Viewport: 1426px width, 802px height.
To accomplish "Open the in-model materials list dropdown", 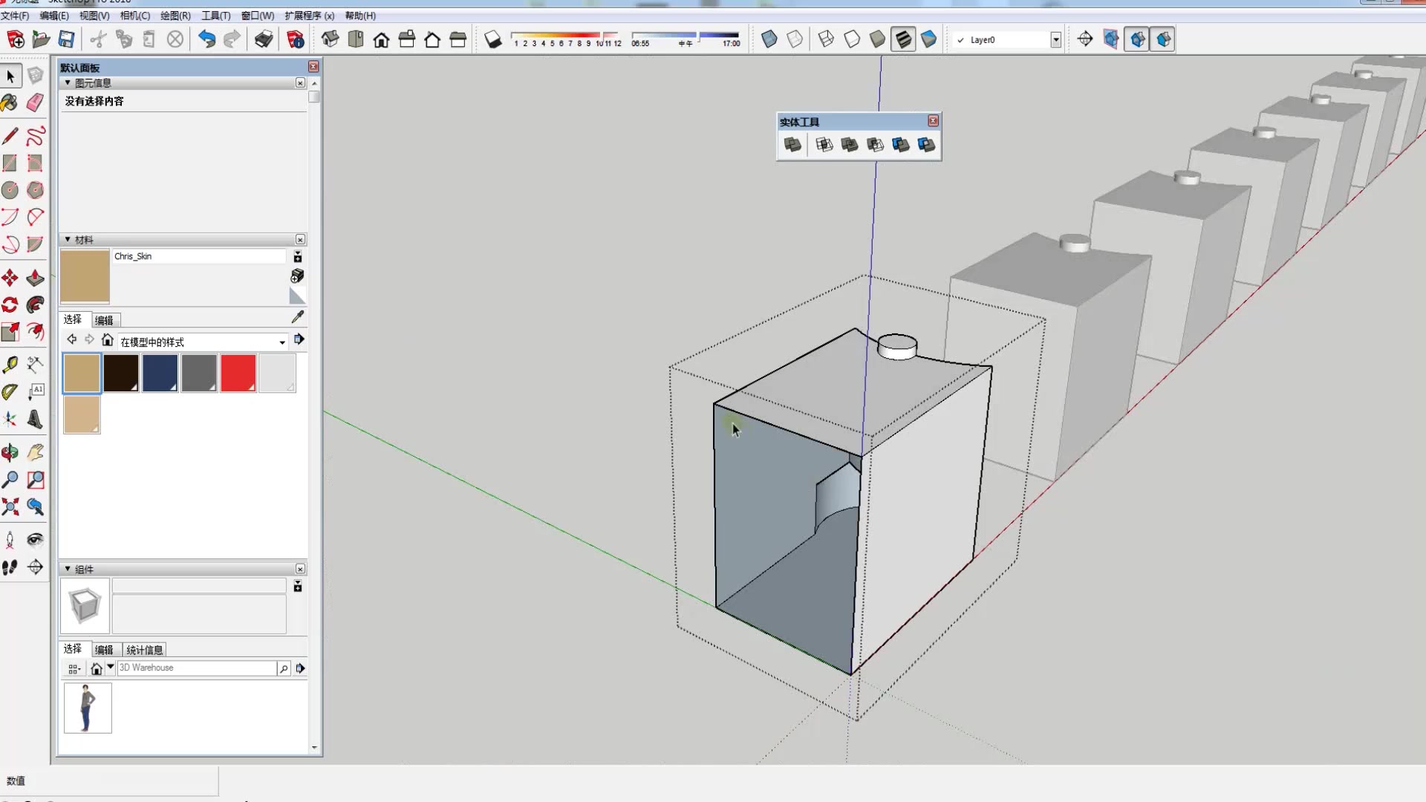I will pos(282,342).
